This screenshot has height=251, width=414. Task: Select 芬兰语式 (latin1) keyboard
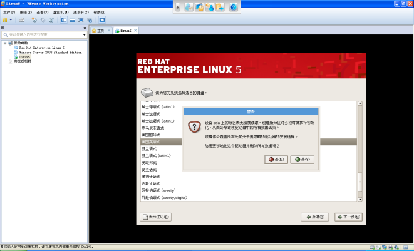156,156
